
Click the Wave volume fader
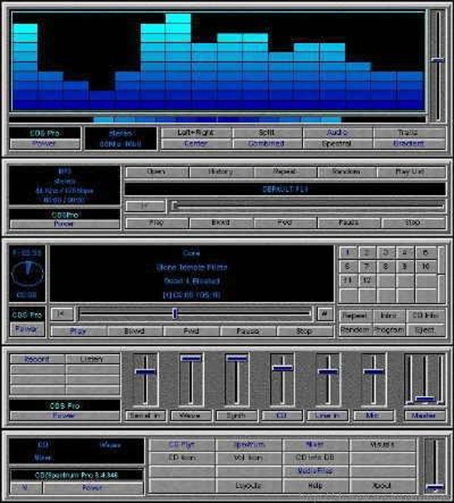191,380
